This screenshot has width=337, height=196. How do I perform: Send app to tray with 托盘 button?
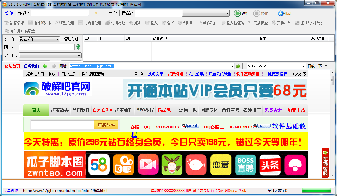click(285, 13)
